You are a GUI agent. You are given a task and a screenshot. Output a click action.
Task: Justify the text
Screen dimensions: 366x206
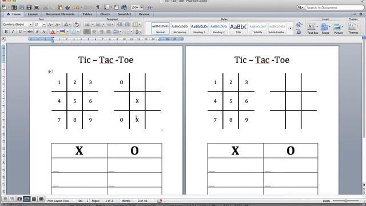(109, 31)
